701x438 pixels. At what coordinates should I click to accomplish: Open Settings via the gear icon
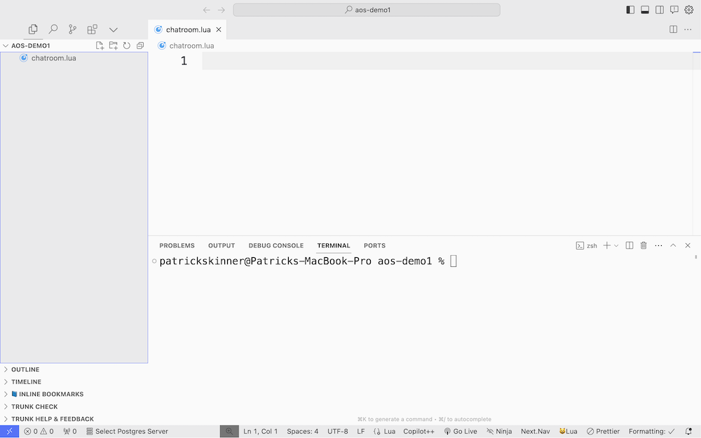click(690, 10)
